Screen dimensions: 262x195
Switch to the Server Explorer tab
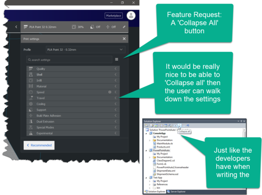[176, 191]
